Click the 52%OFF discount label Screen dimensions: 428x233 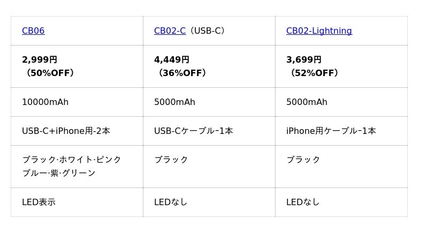312,73
